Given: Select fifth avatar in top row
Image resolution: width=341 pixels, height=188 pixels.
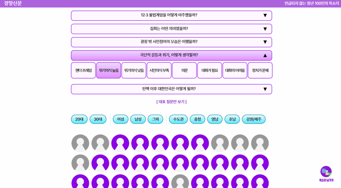Looking at the screenshot, I should pos(160,143).
